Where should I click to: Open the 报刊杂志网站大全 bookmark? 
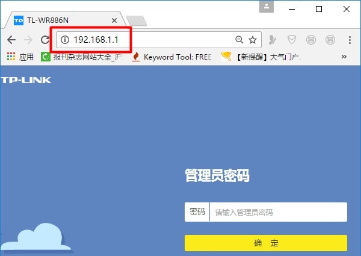pos(82,57)
